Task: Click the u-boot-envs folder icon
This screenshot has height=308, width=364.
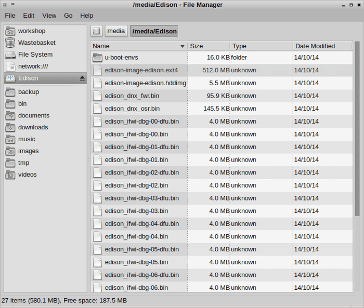Action: [x=97, y=58]
